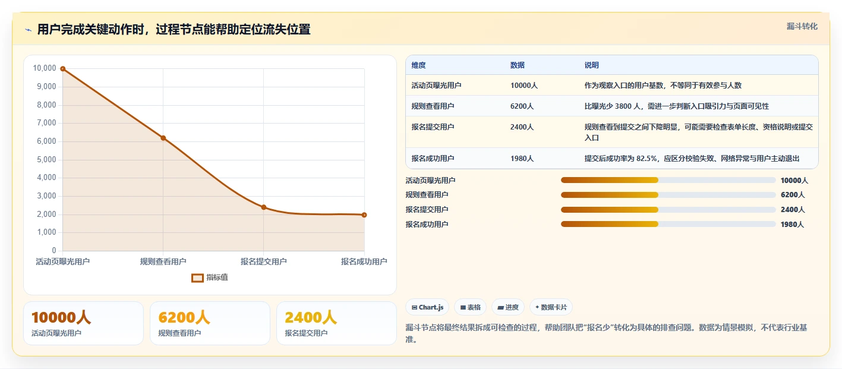This screenshot has height=369, width=842.
Task: Toggle the 指标值 legend swatch in the chart
Action: pos(197,277)
